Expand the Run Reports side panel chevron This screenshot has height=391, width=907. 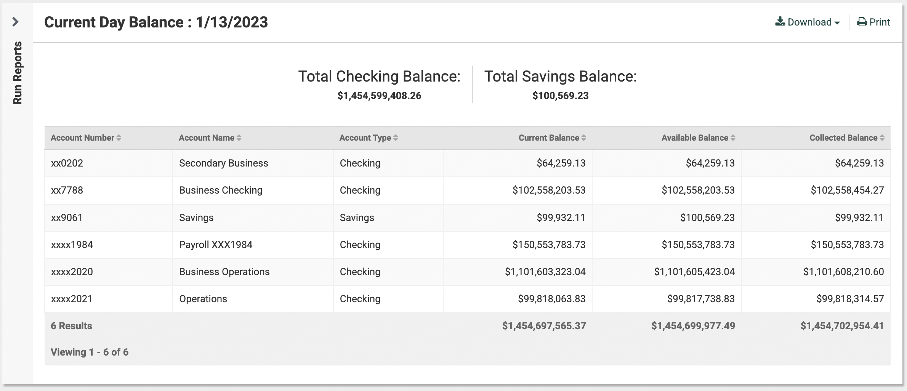[x=15, y=22]
